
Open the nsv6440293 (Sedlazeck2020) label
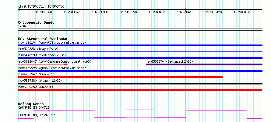[42, 55]
